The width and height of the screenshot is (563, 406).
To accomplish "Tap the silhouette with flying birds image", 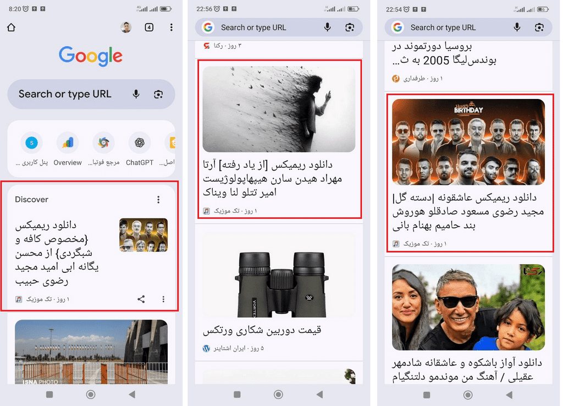I will (x=279, y=109).
